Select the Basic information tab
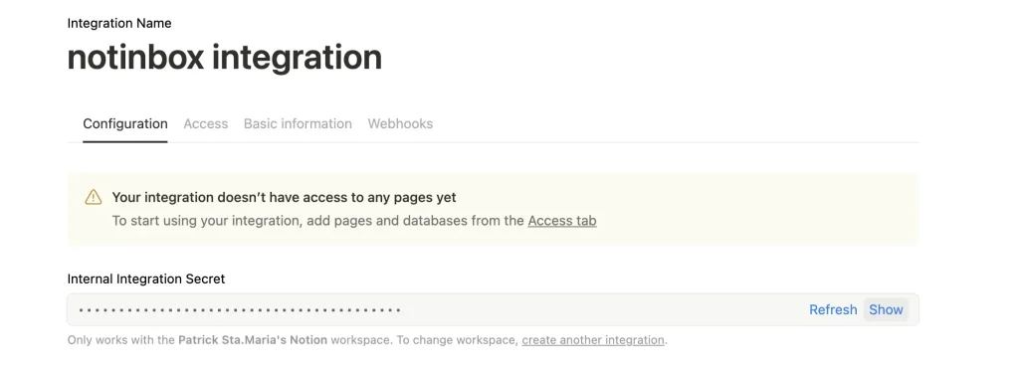 click(298, 123)
